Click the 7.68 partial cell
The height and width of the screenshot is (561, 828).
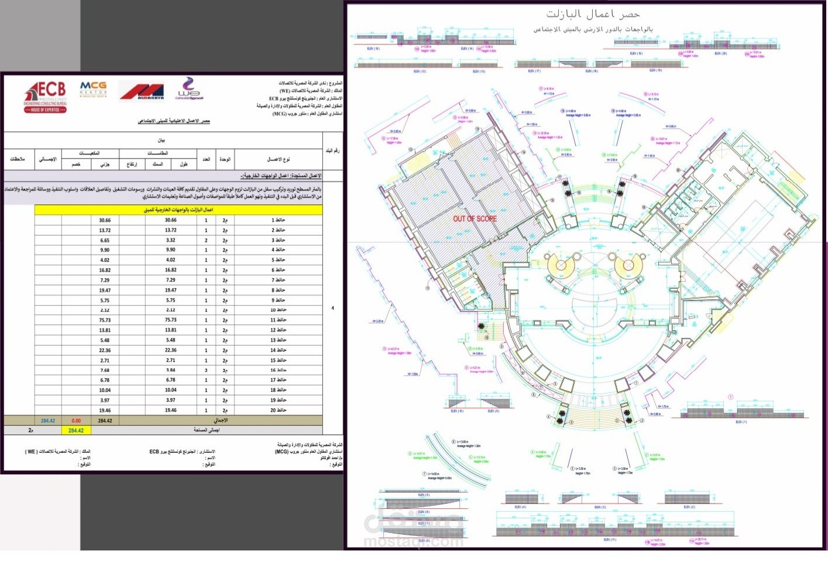point(105,370)
